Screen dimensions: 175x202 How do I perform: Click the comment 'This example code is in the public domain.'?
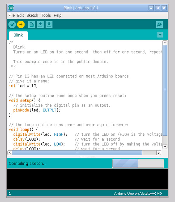[x=61, y=62]
